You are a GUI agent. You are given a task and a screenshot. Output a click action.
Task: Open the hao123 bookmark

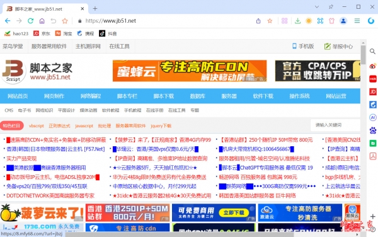[16, 33]
